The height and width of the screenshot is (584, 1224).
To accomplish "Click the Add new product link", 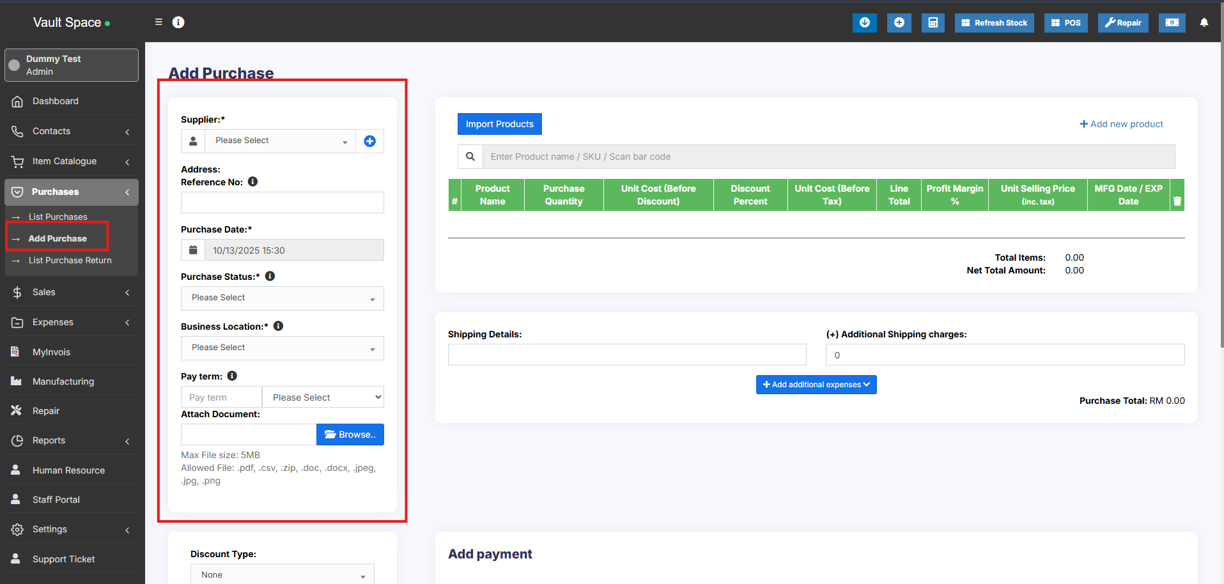I will click(1121, 124).
